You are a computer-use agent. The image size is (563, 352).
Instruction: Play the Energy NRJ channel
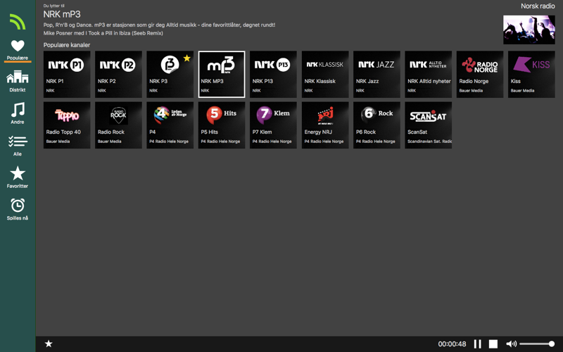[325, 125]
